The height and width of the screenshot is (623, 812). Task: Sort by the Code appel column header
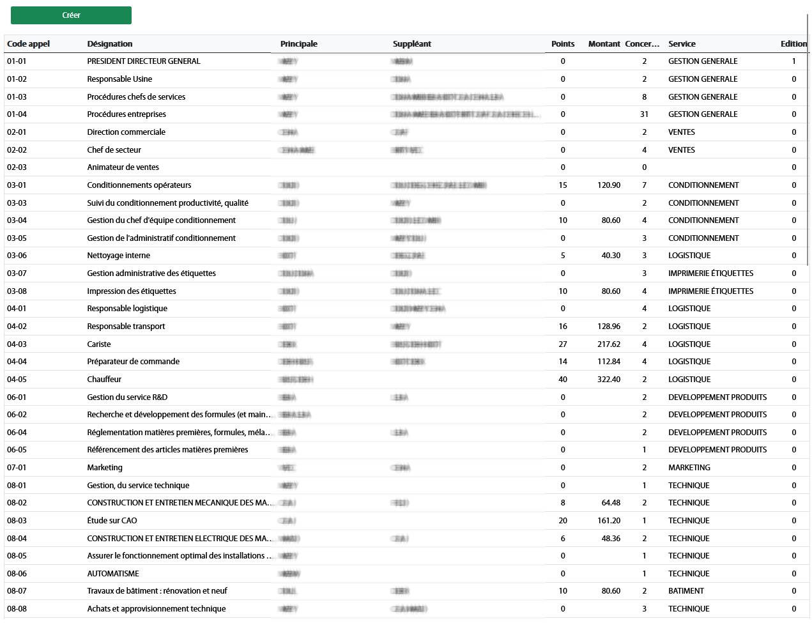point(28,44)
